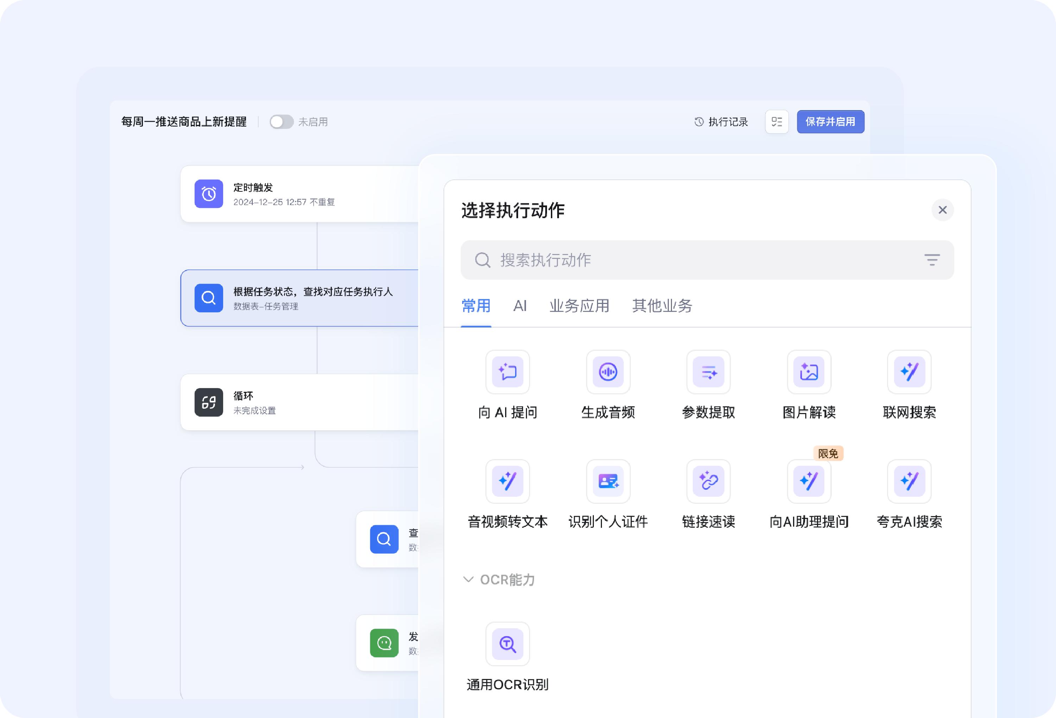Image resolution: width=1056 pixels, height=718 pixels.
Task: Choose the 音视频转文本 action
Action: click(x=508, y=481)
